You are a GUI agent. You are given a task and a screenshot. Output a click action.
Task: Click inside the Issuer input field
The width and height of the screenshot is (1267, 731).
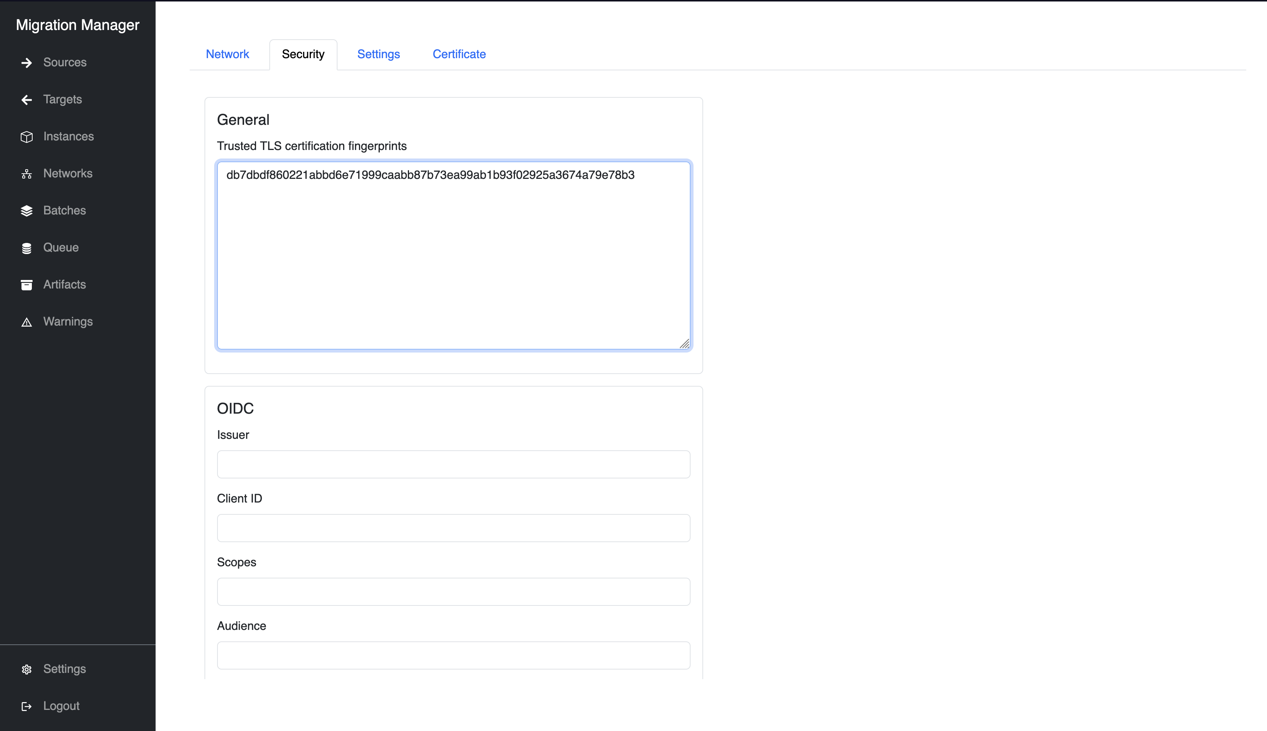point(452,464)
